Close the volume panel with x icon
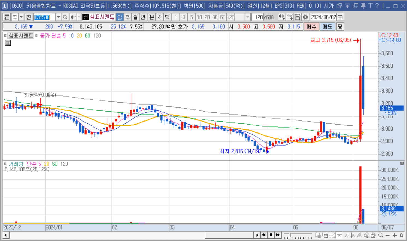Image resolution: width=407 pixels, height=241 pixels. (402, 163)
